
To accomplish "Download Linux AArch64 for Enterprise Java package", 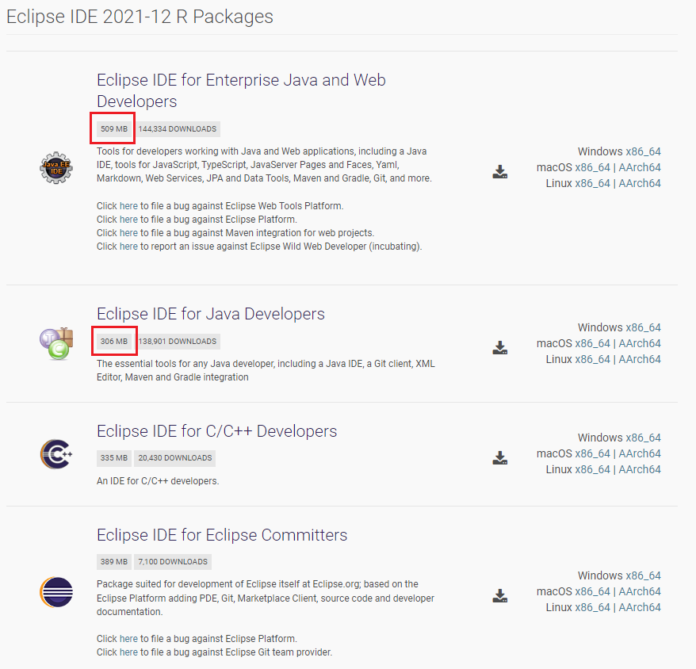I will (640, 183).
